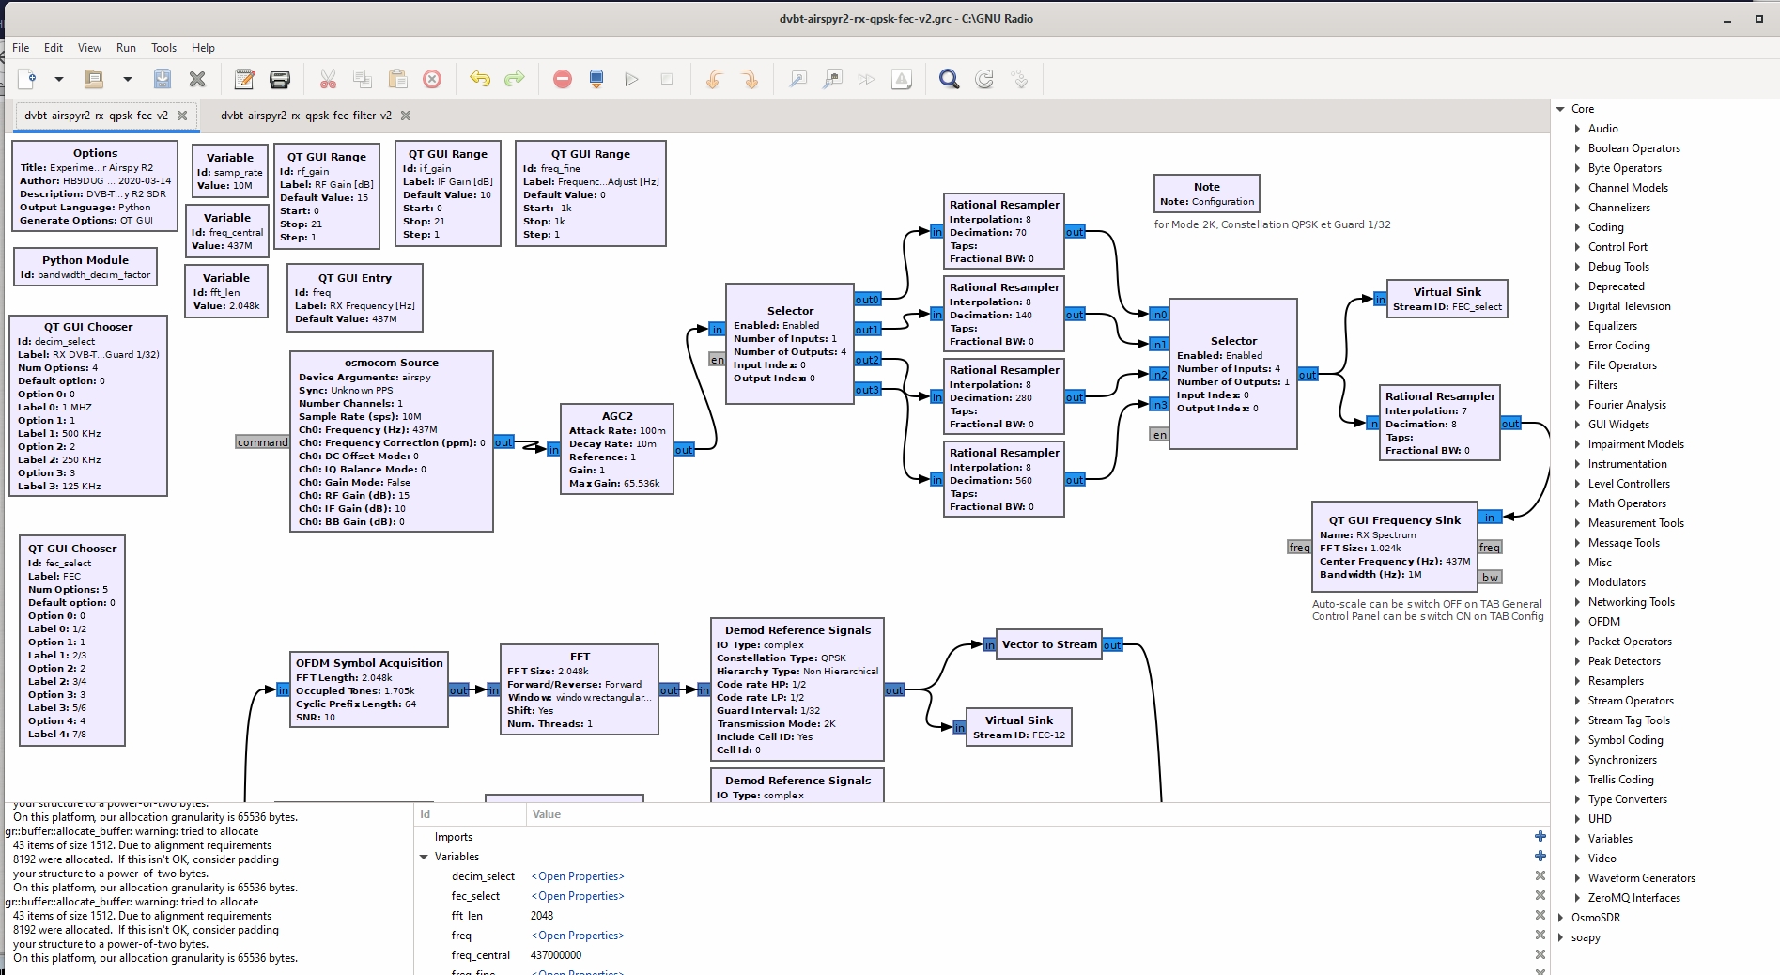Remove the fft_len variable with its X icon
Viewport: 1780px width, 975px height.
click(x=1540, y=915)
